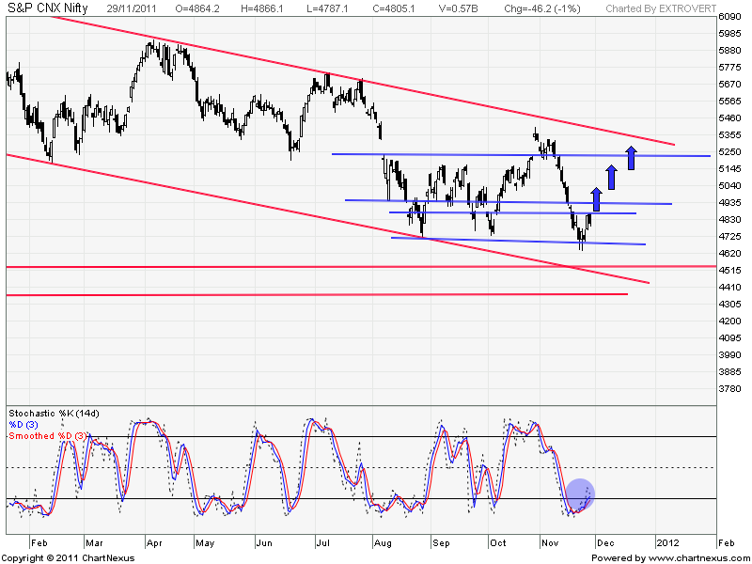752x564 pixels.
Task: Click the middle blue up arrow
Action: pos(612,176)
